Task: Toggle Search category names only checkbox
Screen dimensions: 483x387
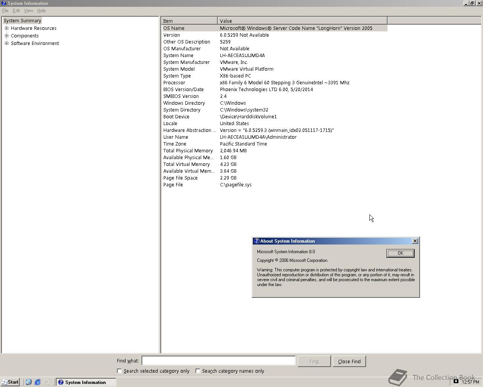Action: [197, 371]
